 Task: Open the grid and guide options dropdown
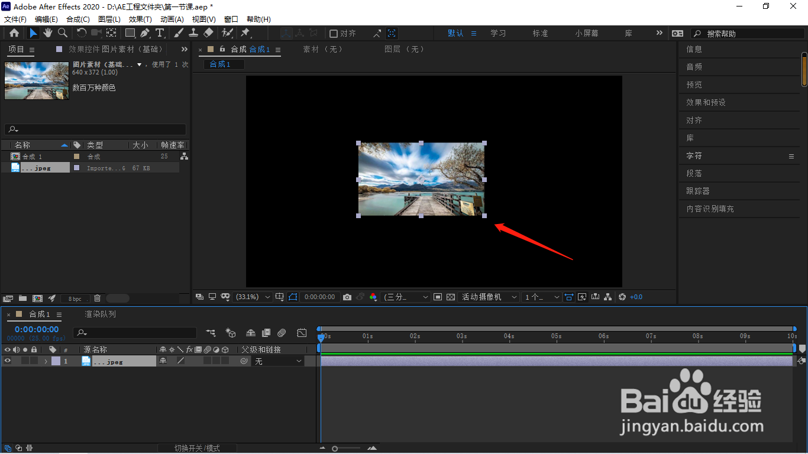pos(279,297)
